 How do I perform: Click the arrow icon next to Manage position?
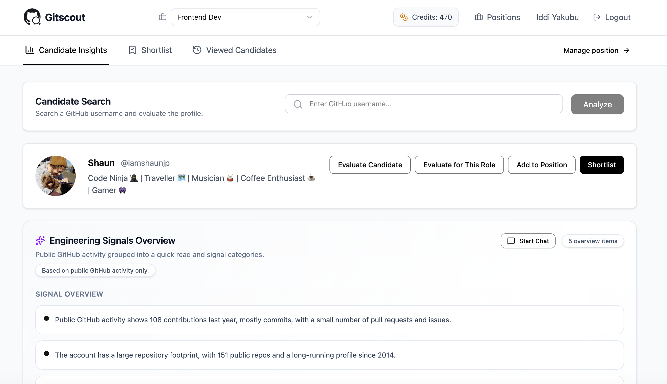(x=627, y=50)
